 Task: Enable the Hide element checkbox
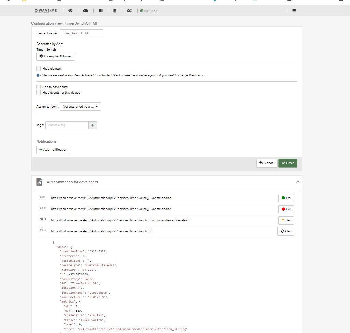[x=39, y=69]
